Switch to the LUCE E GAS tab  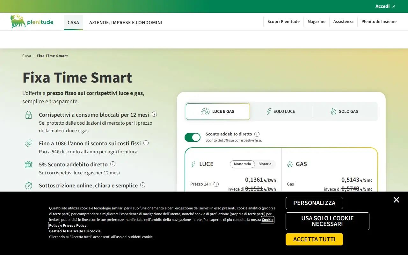tap(218, 112)
